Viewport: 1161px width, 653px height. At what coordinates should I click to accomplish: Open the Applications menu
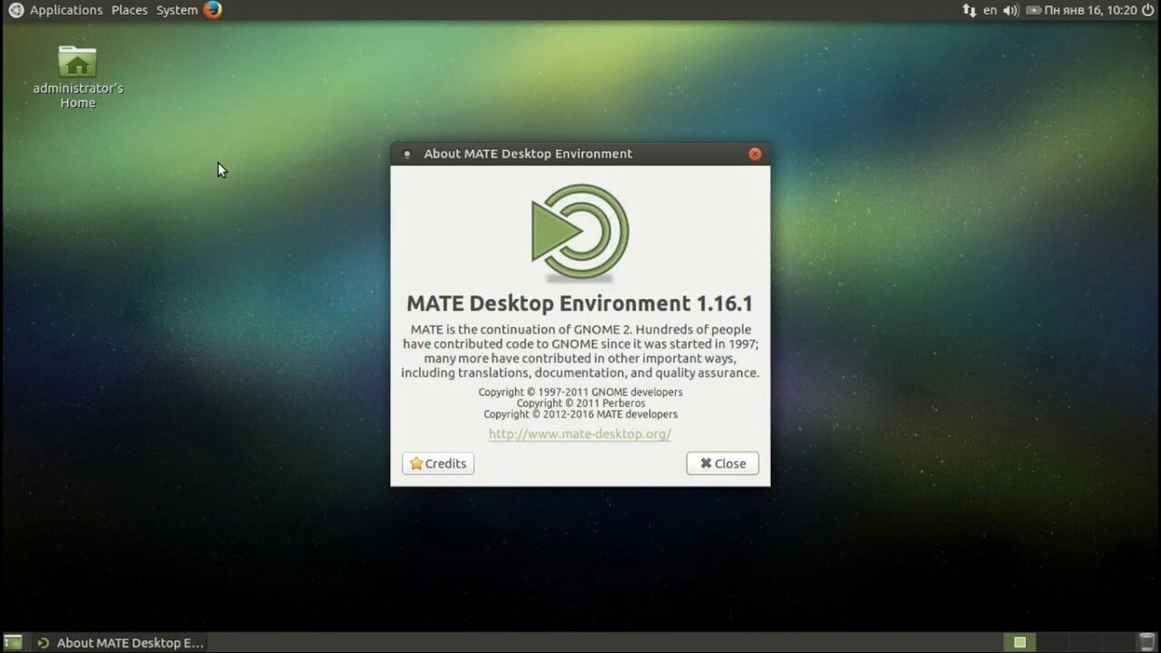click(66, 10)
